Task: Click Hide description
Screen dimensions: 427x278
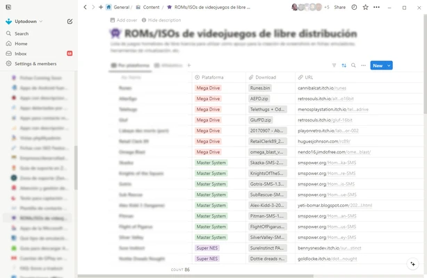Action: pyautogui.click(x=161, y=20)
